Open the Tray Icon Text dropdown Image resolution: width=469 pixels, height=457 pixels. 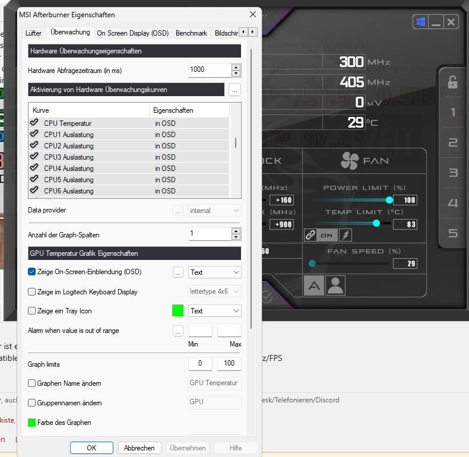tap(214, 311)
